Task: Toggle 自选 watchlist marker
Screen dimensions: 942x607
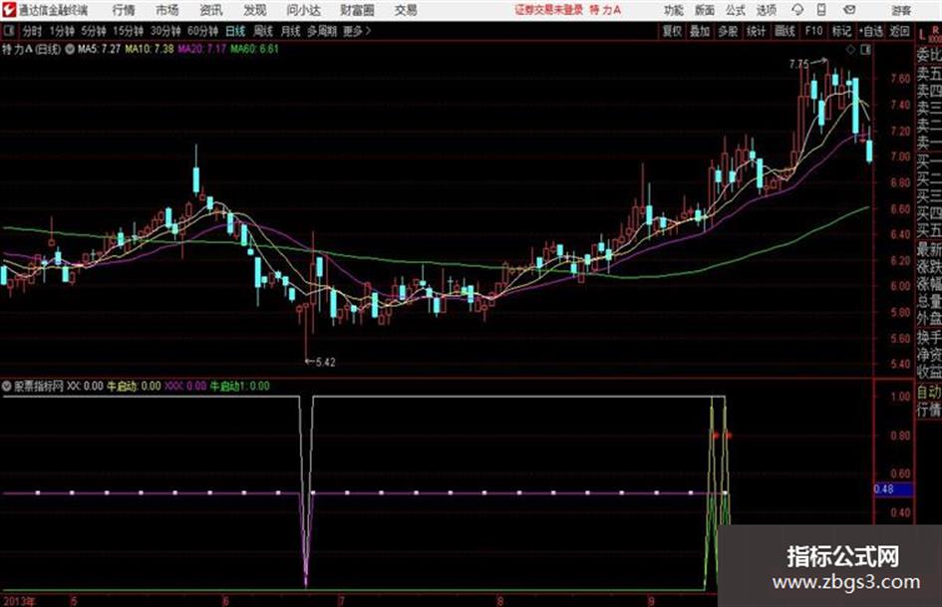Action: tap(871, 31)
